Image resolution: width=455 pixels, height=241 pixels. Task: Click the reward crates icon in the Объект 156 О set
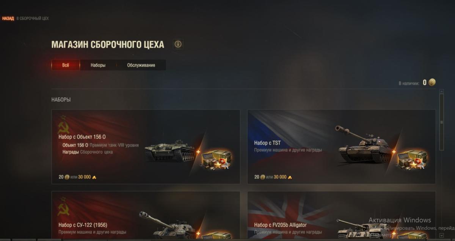(217, 159)
